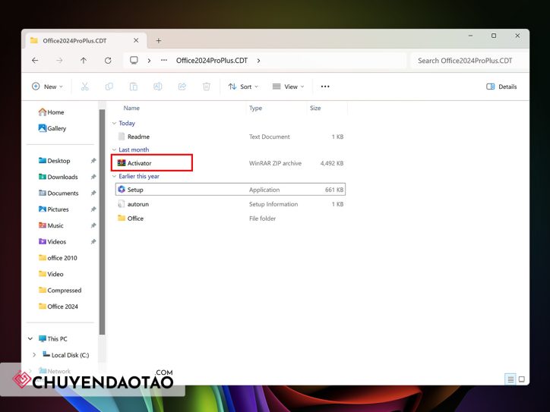Select the Readme text document
This screenshot has width=550, height=412.
click(230, 137)
